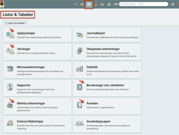Select the Listor och tabeller tab
Image resolution: width=179 pixels, height=135 pixels.
pos(15,23)
